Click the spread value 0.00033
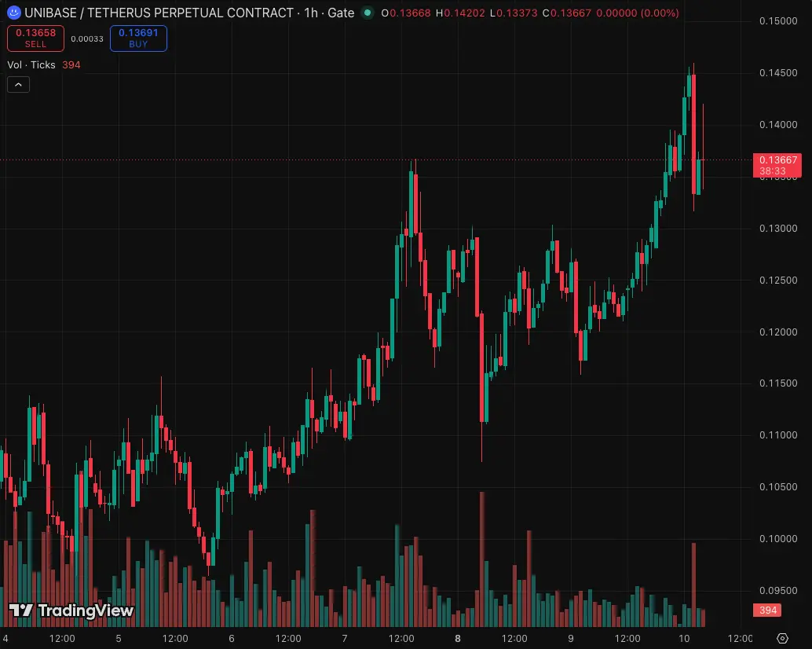 (87, 38)
